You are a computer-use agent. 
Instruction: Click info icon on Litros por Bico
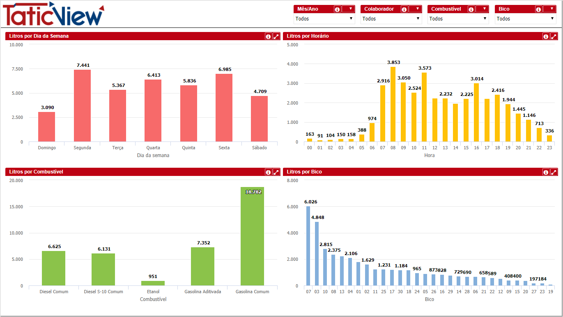click(546, 172)
